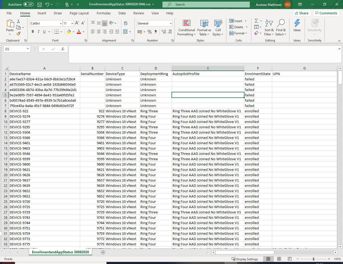Toggle Bottom Align

tap(105, 23)
